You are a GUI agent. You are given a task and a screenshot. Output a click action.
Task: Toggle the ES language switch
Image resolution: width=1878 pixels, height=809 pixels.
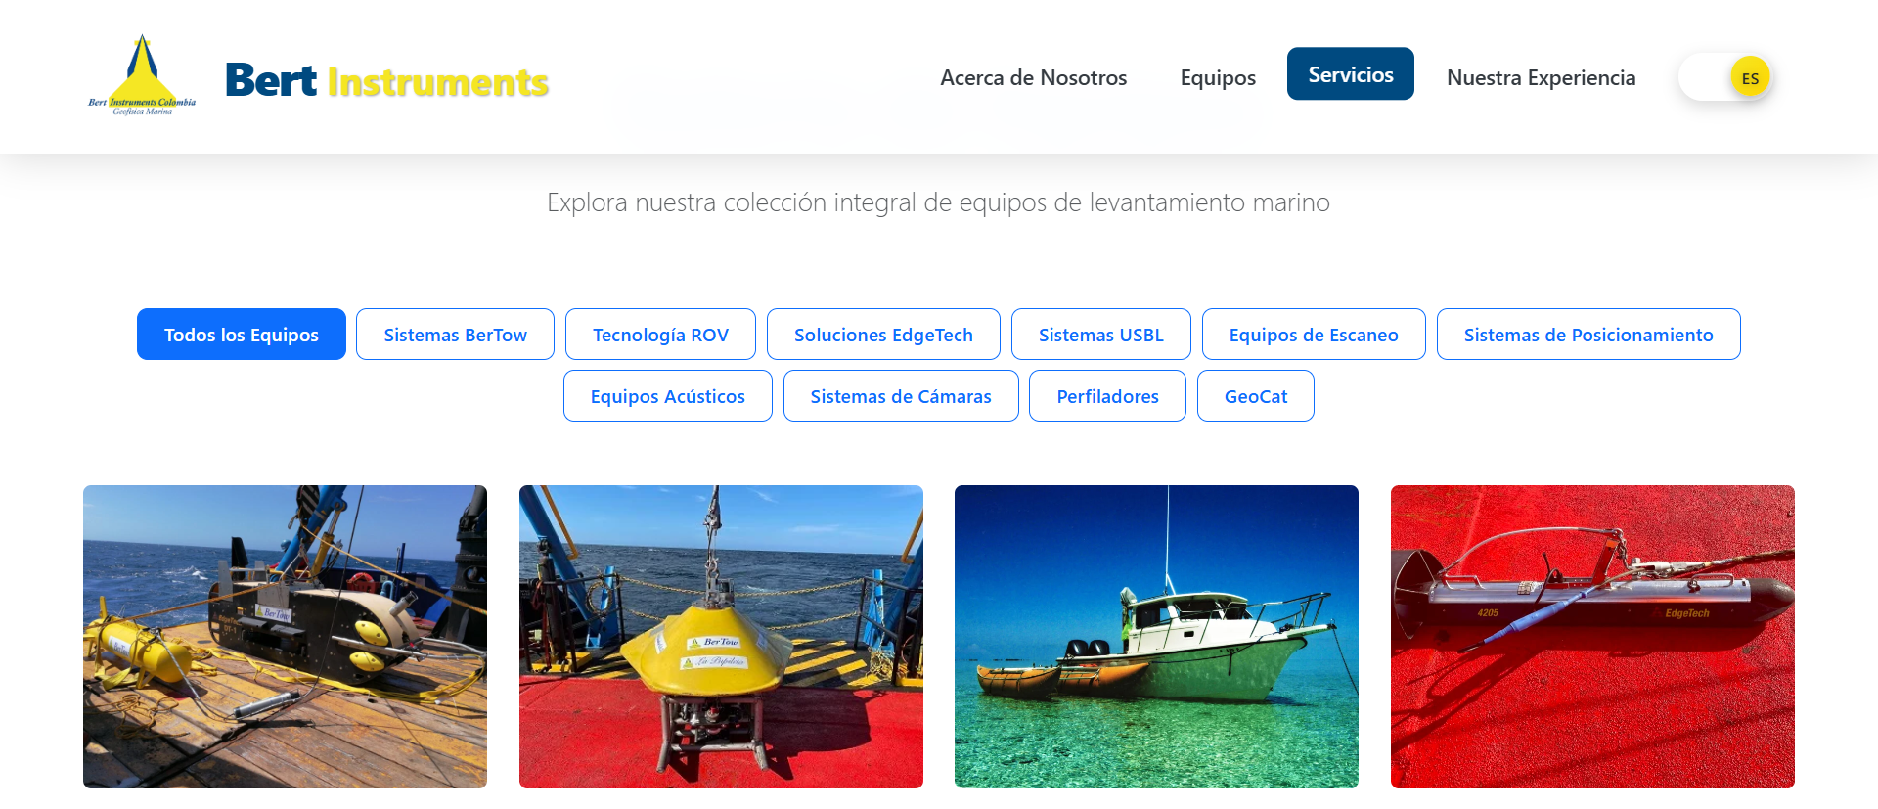(1726, 76)
